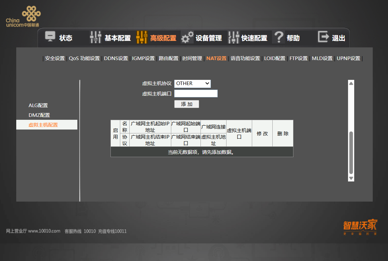Click the orange sliders icon for 高级配置

tap(142, 37)
